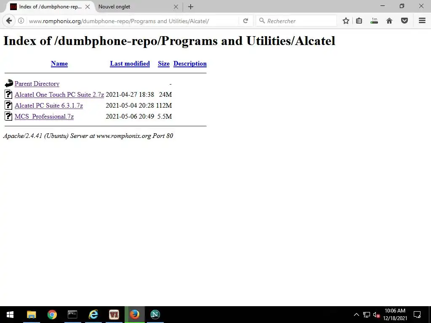This screenshot has width=431, height=323.
Task: Click file icon beside MCS_Professional.7z
Action: coord(8,116)
